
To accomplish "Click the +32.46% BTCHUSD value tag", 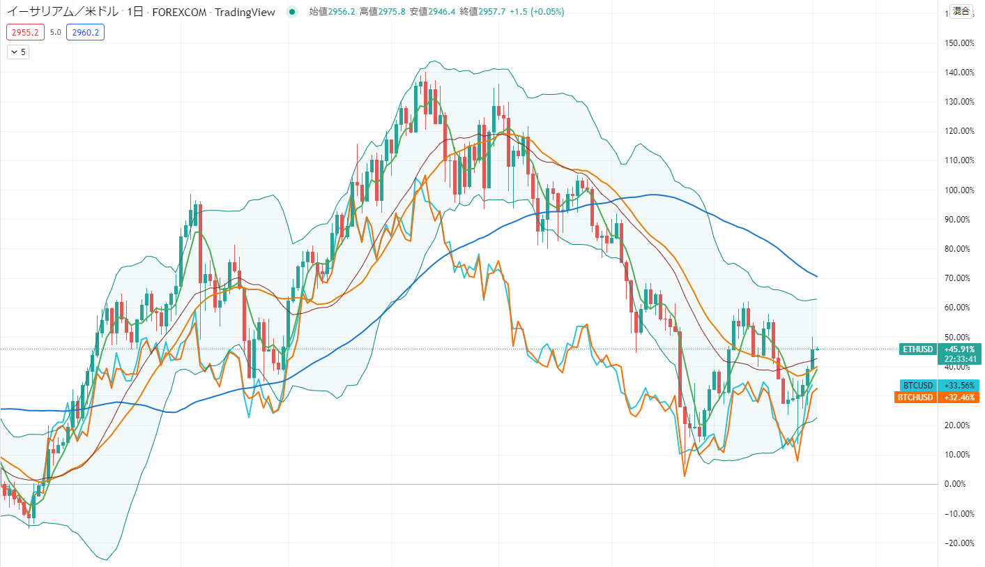I will tap(959, 398).
